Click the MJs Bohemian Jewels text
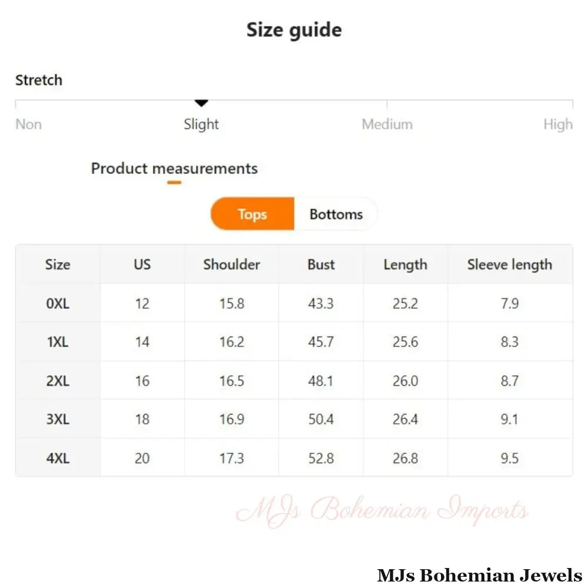Screen dimensions: 588x588 (479, 574)
